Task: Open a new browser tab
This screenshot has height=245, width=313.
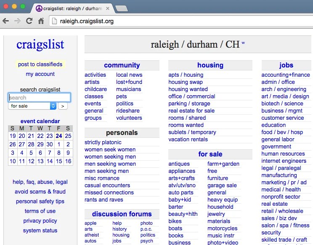Action: point(122,8)
